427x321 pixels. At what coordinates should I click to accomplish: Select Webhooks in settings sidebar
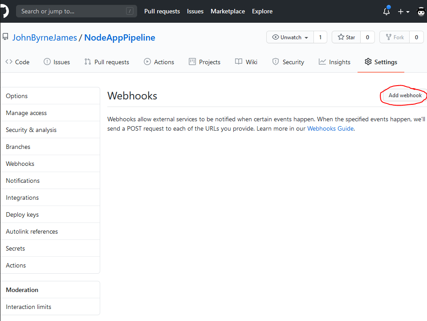[50, 163]
